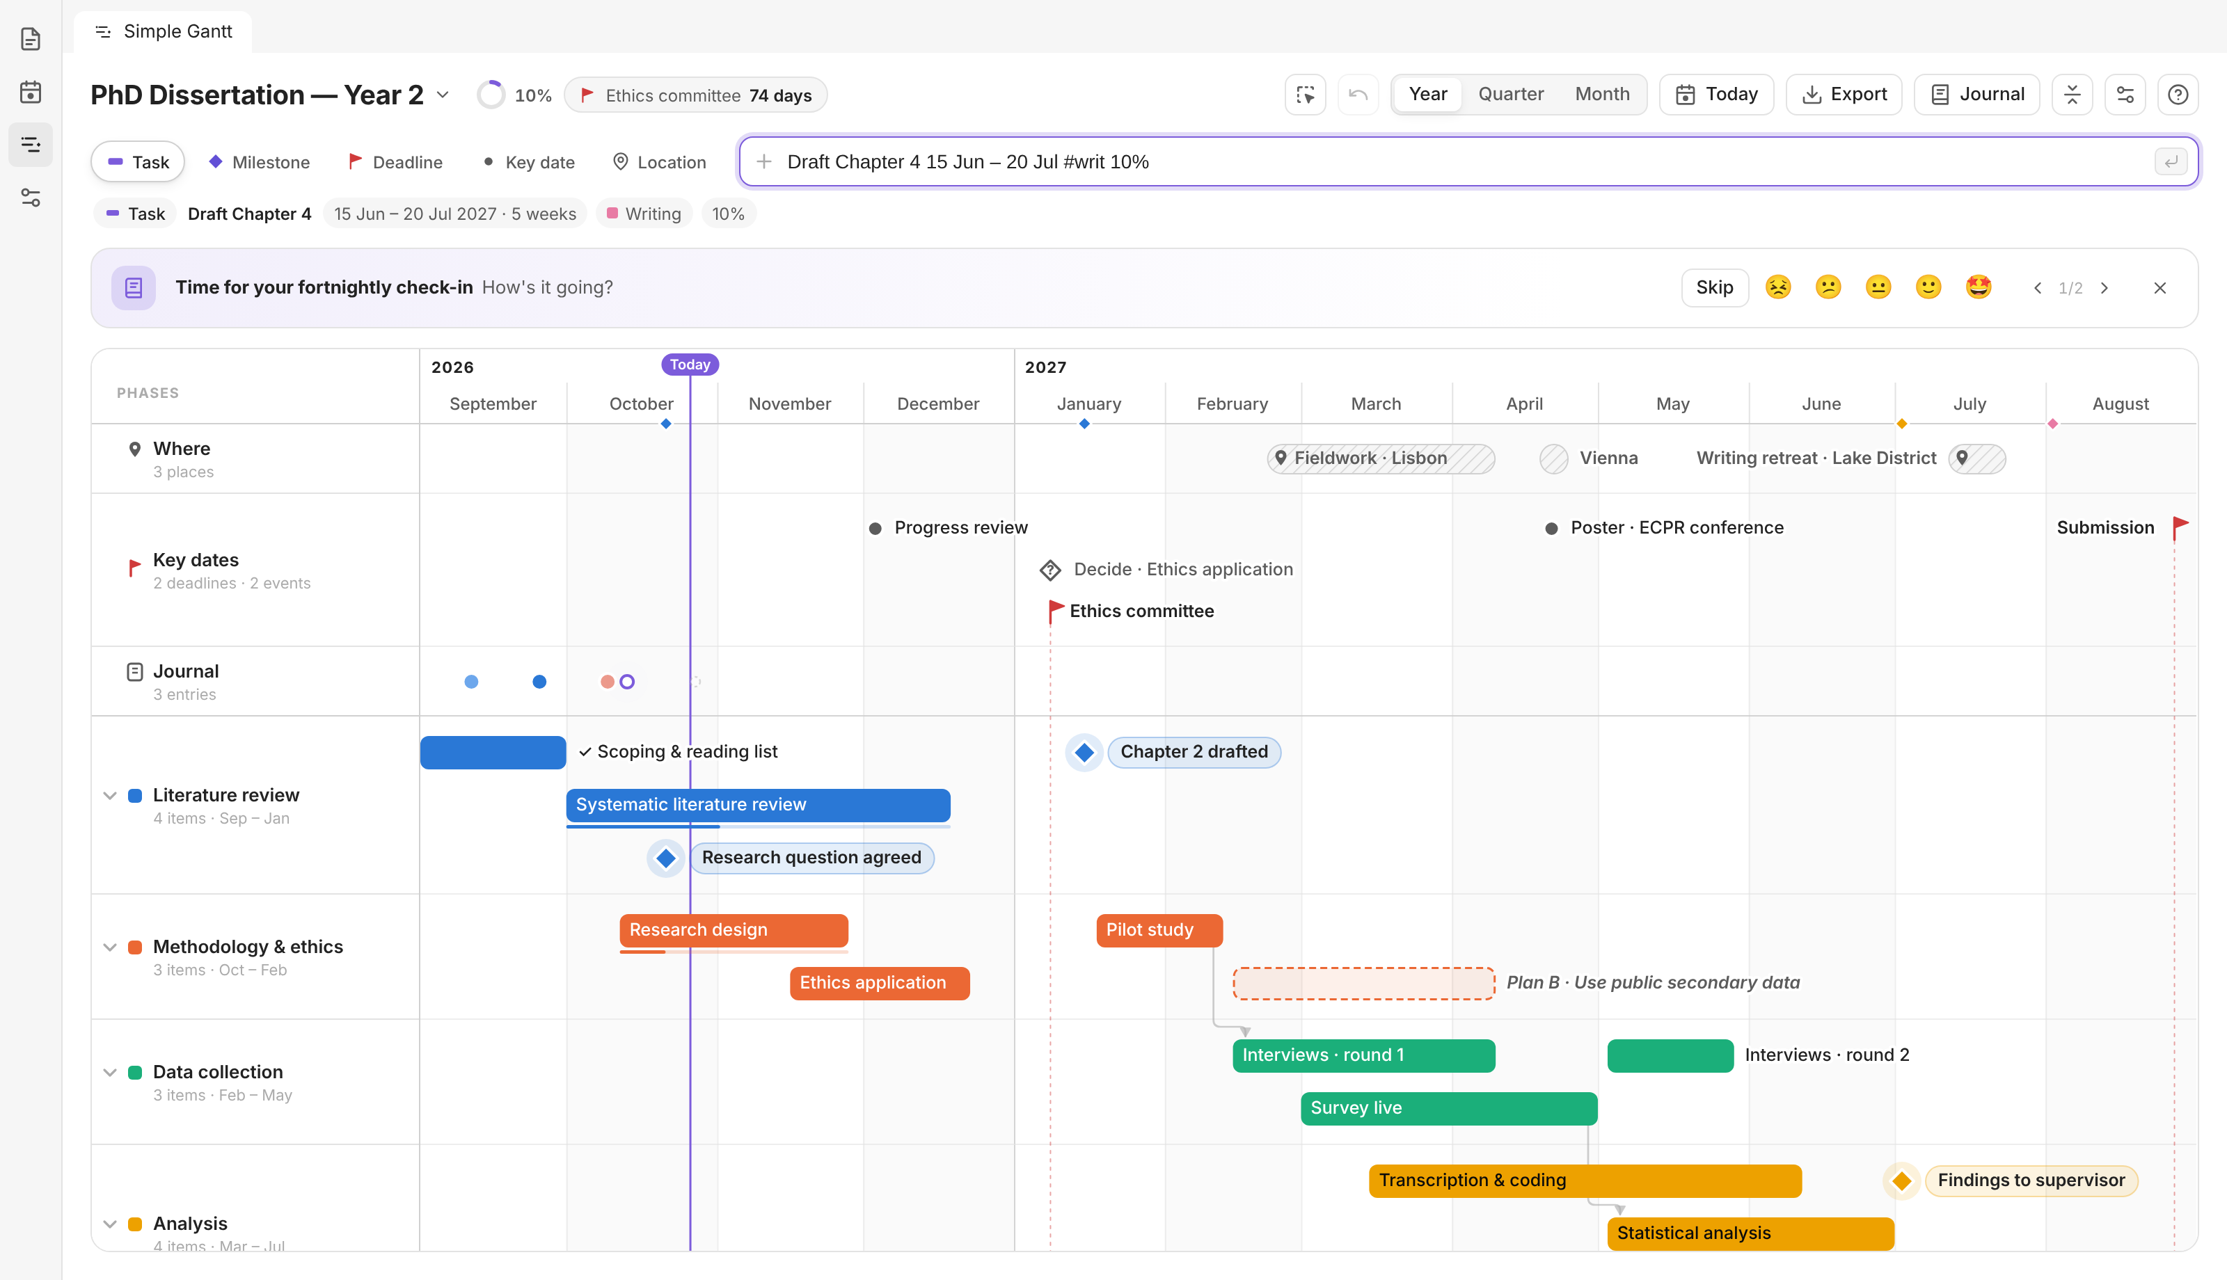2227x1280 pixels.
Task: Click the Writing category chip
Action: 644,214
